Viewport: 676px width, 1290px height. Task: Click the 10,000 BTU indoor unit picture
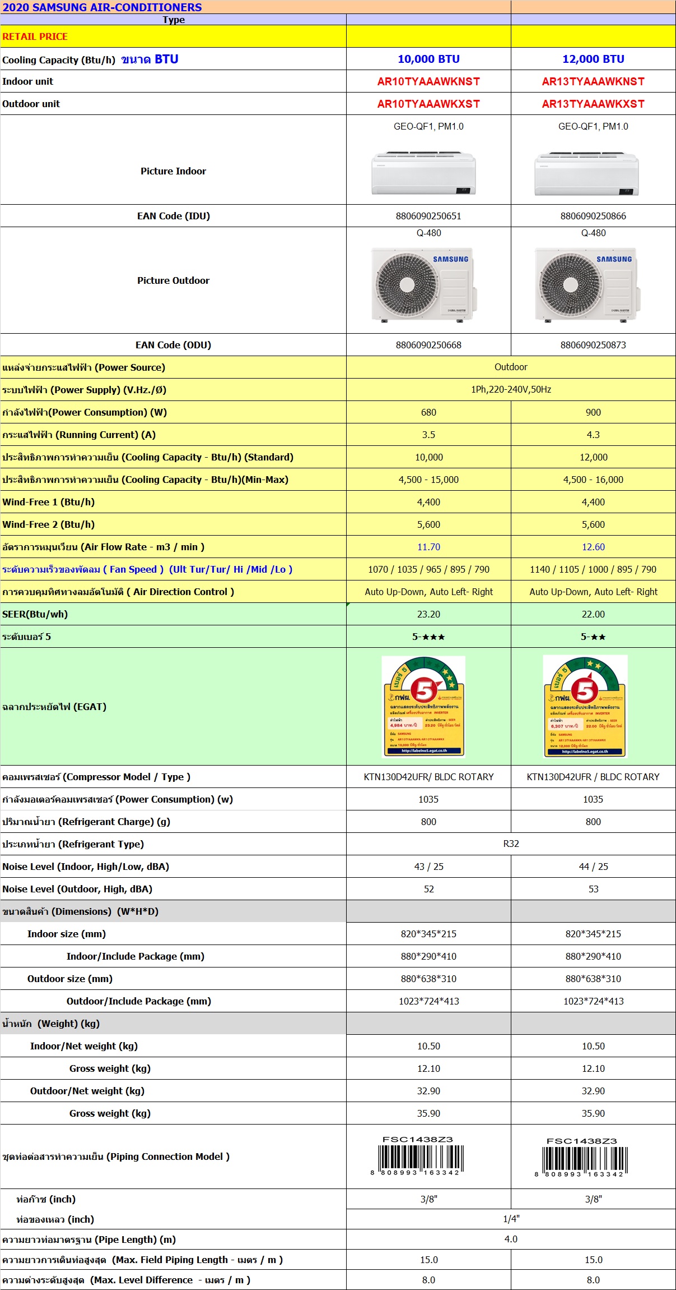pos(424,173)
